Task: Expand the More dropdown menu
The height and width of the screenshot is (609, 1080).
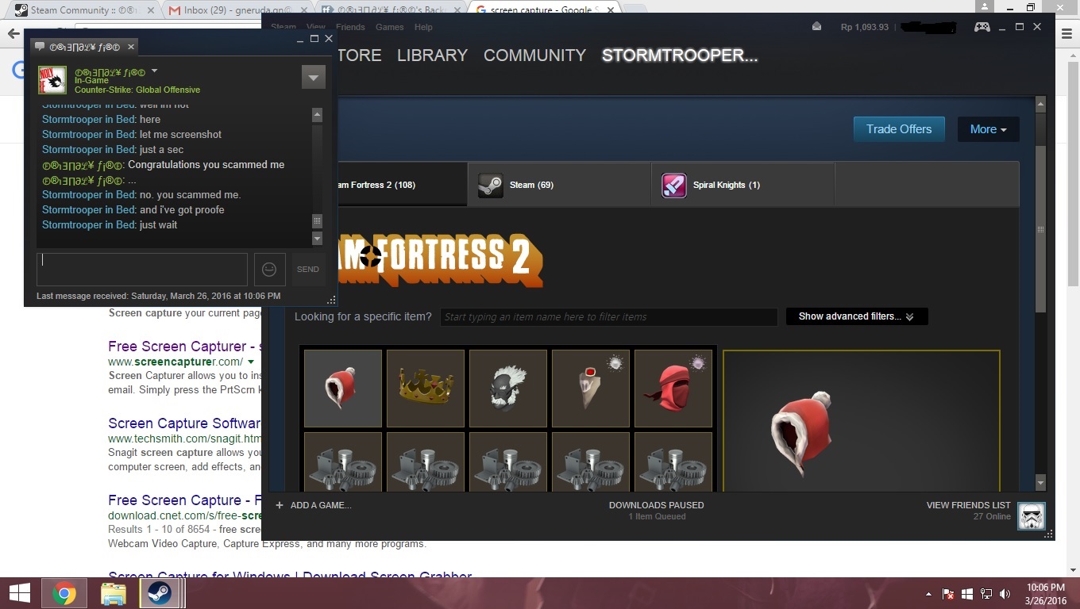Action: tap(988, 129)
